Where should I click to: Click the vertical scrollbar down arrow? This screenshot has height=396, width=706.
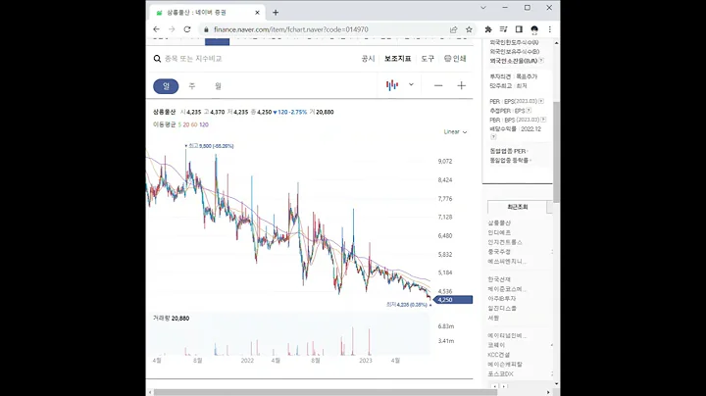pyautogui.click(x=557, y=384)
